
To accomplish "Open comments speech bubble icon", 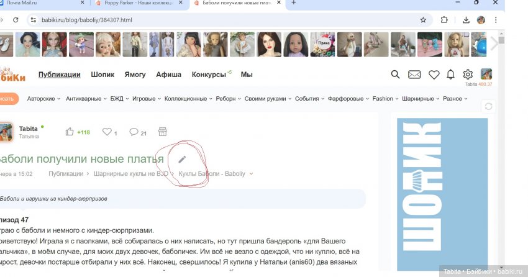I will coord(134,132).
